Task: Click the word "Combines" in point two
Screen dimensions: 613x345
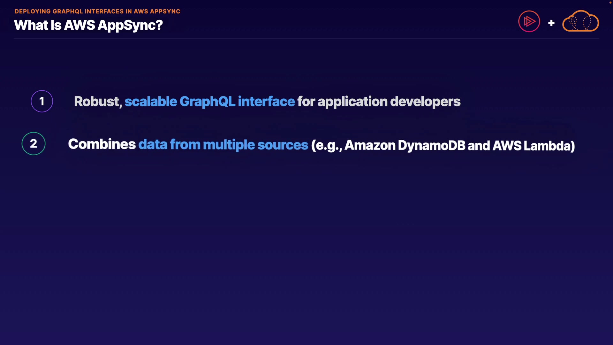Action: pyautogui.click(x=102, y=144)
